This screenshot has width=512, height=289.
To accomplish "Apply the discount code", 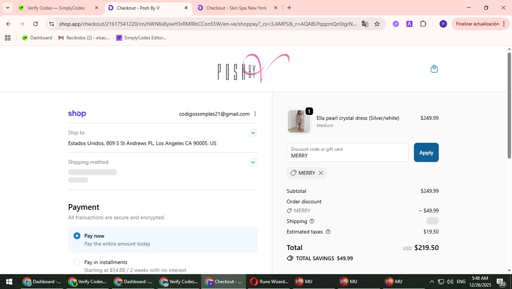I will pos(426,153).
